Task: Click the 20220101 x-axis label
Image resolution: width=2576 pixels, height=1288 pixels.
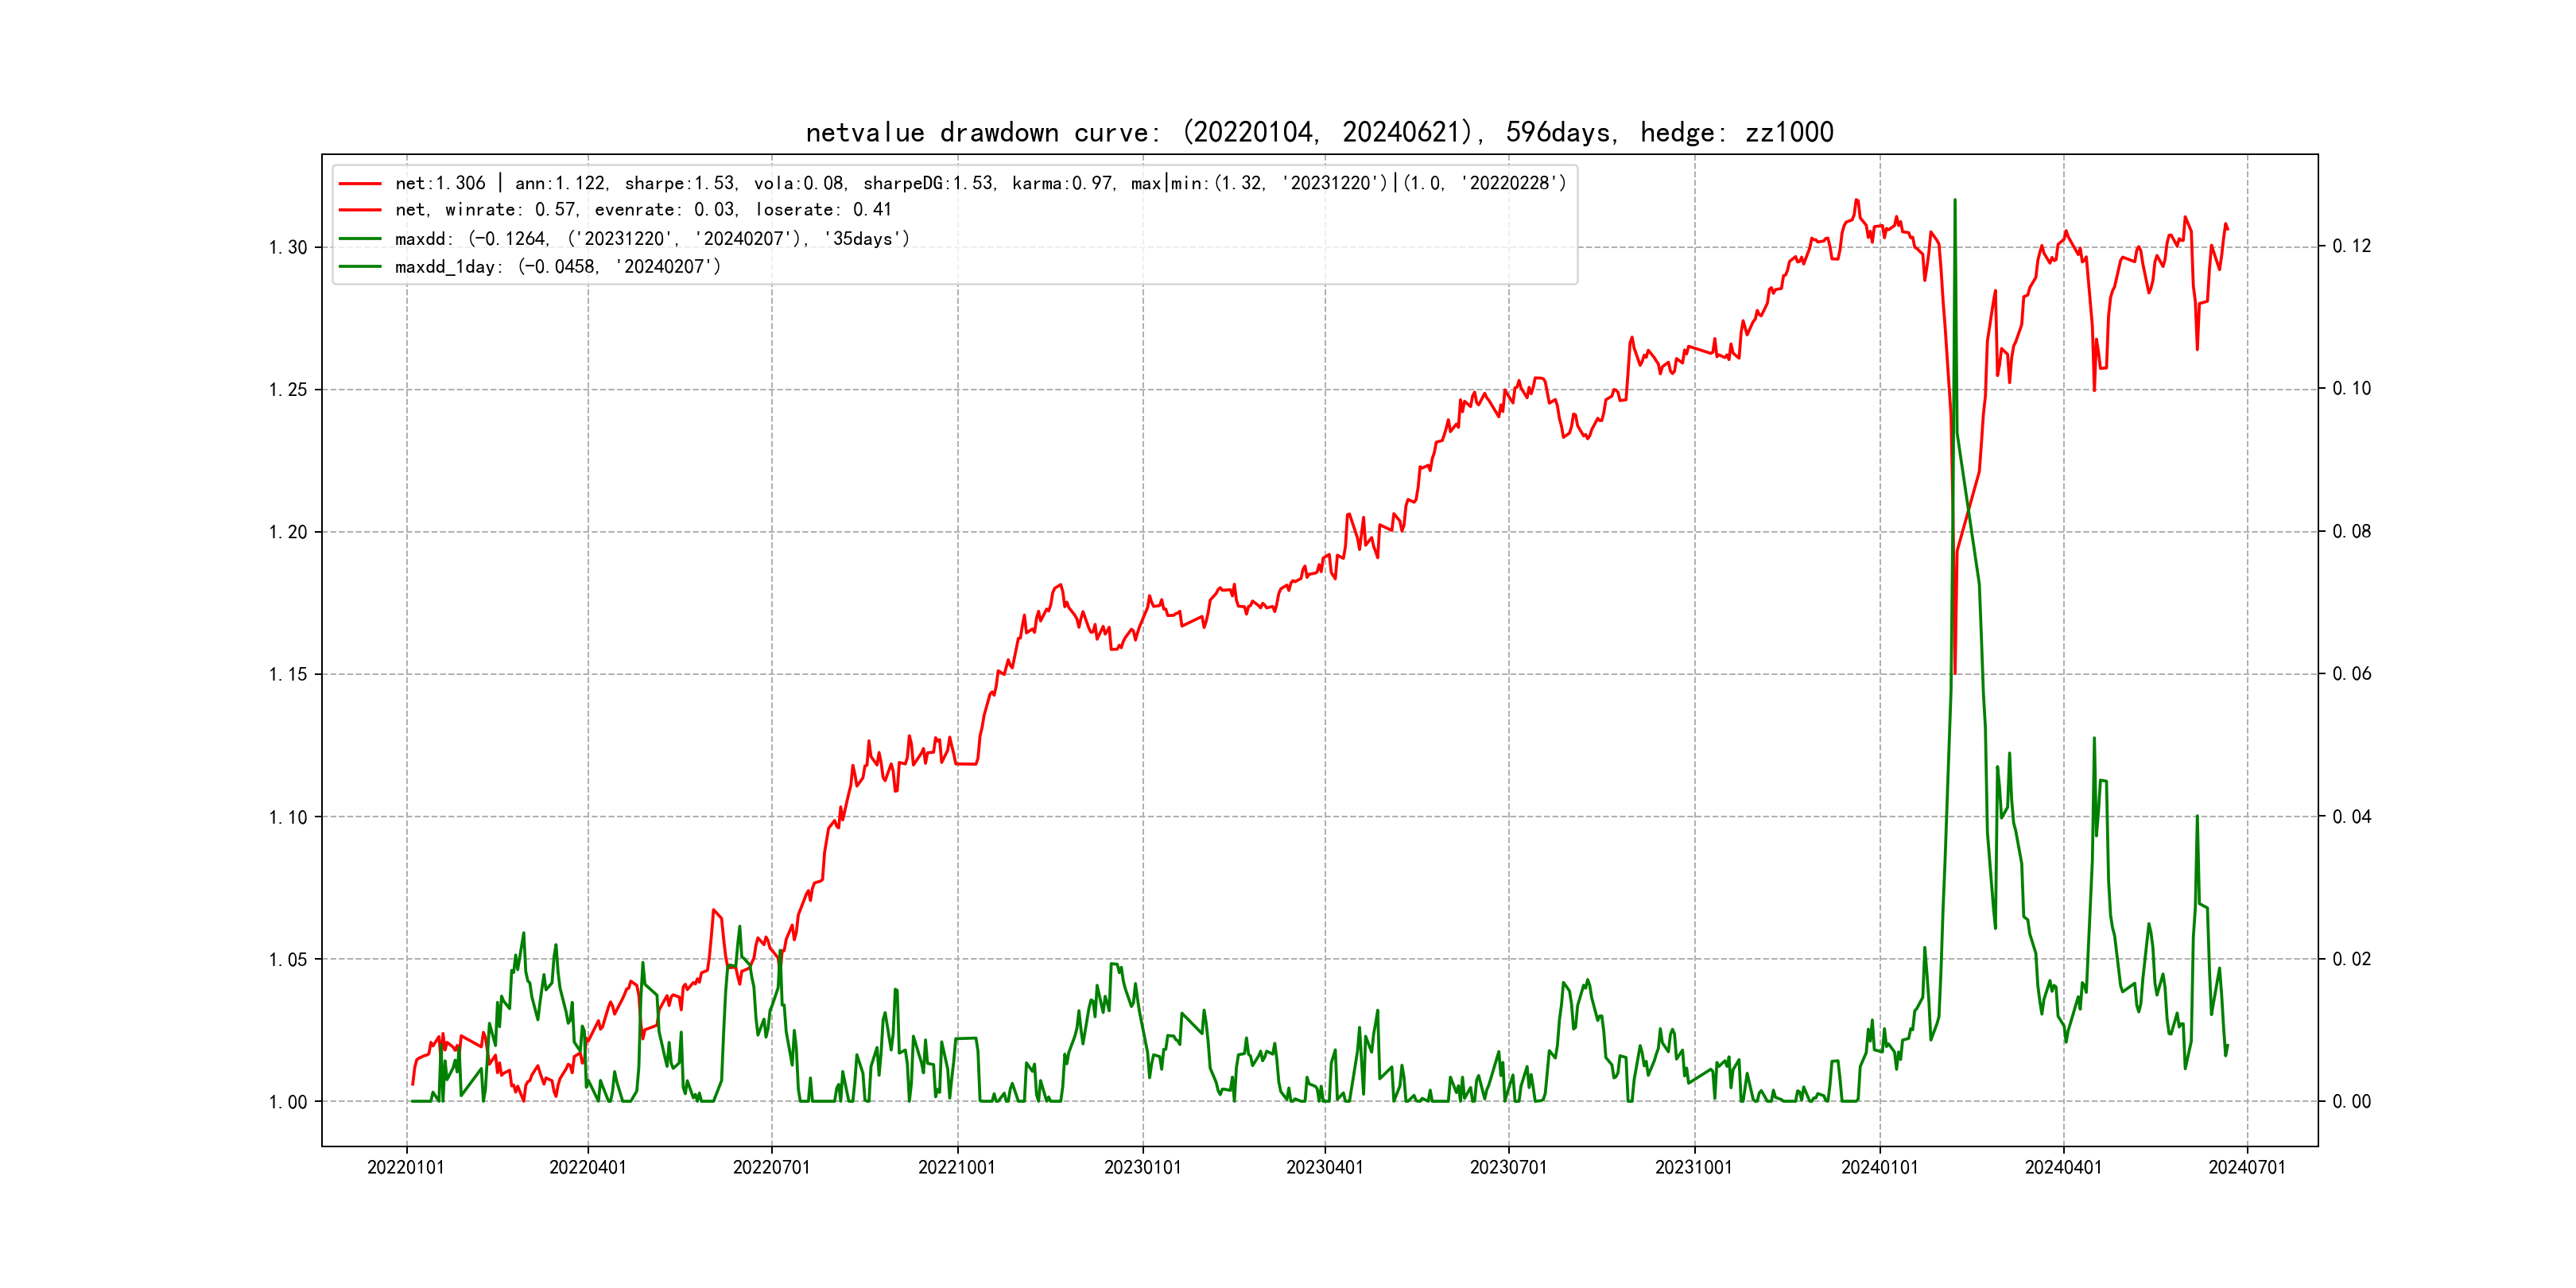Action: tap(406, 1167)
